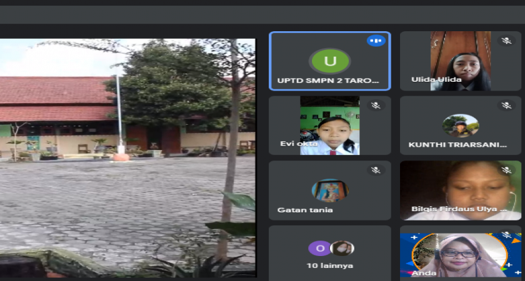The width and height of the screenshot is (525, 281).
Task: Click the speaking indicator on UPTD SMPN 2 tile
Action: (x=376, y=41)
